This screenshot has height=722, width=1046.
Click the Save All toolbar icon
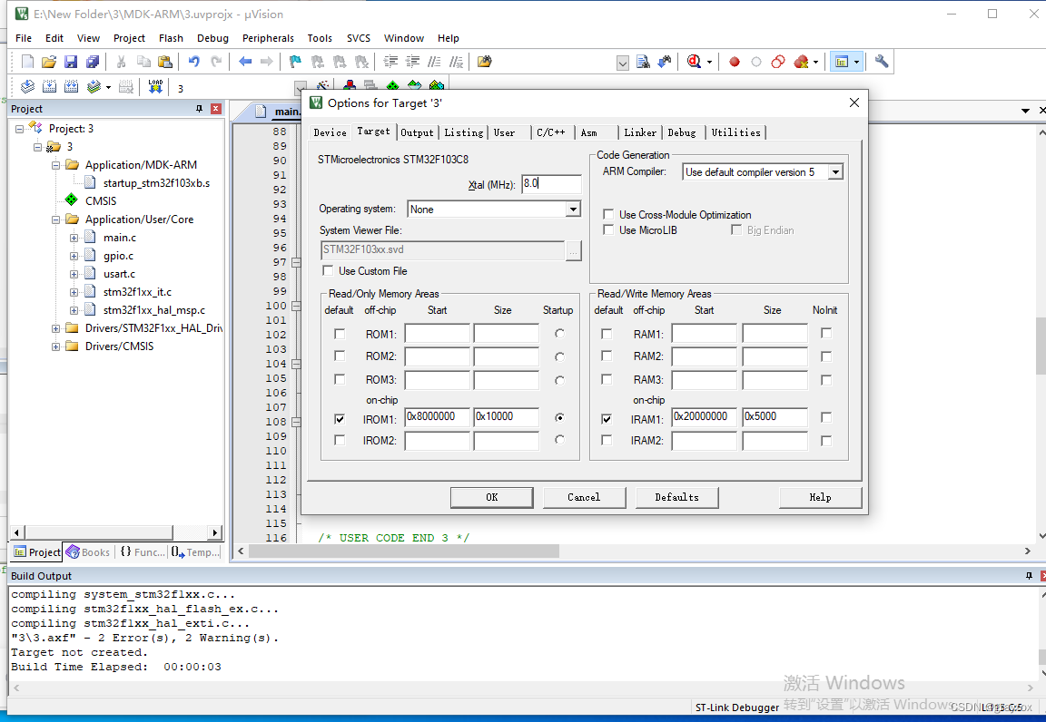click(x=93, y=62)
